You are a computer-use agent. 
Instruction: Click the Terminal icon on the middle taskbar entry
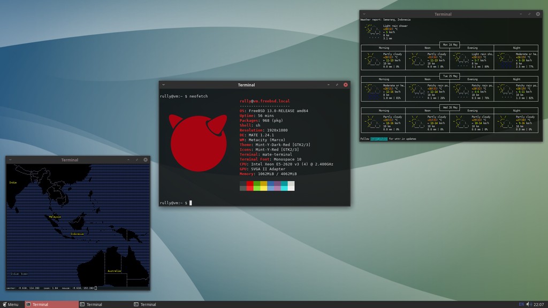pos(82,304)
